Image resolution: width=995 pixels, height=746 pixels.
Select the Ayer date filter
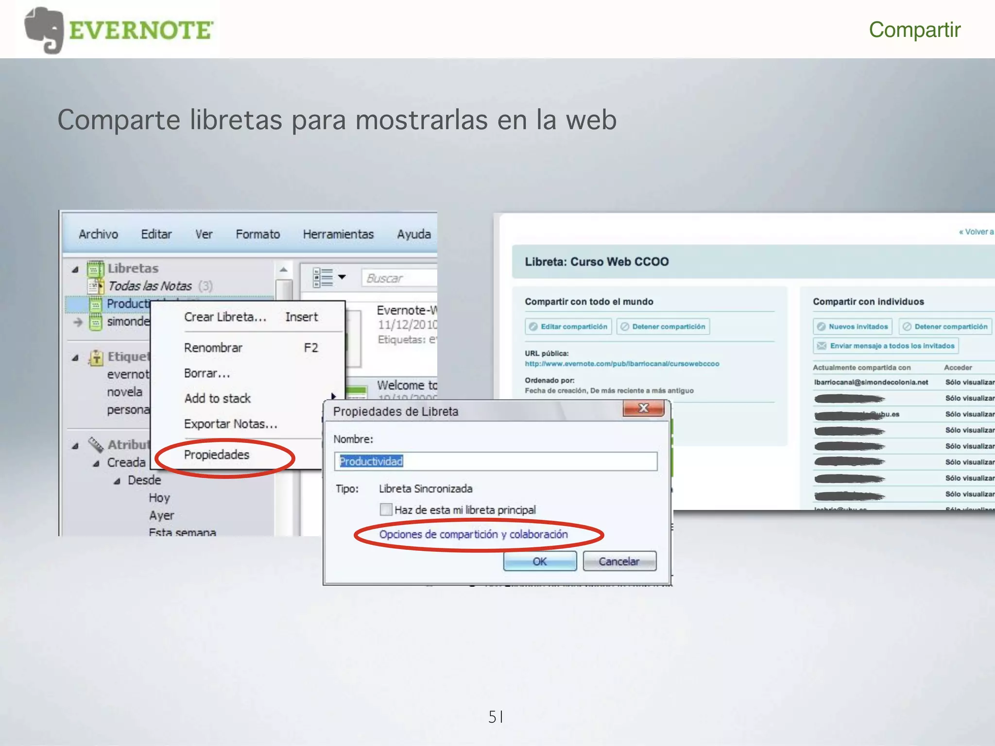click(x=161, y=515)
